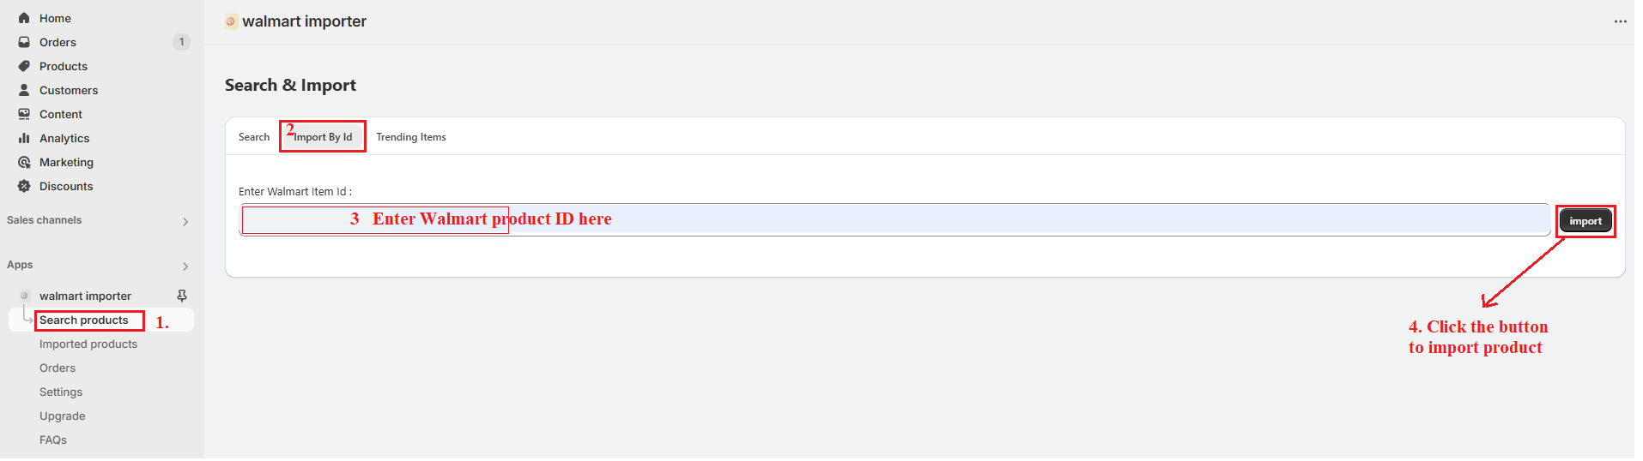Click the Customers person icon

(24, 90)
